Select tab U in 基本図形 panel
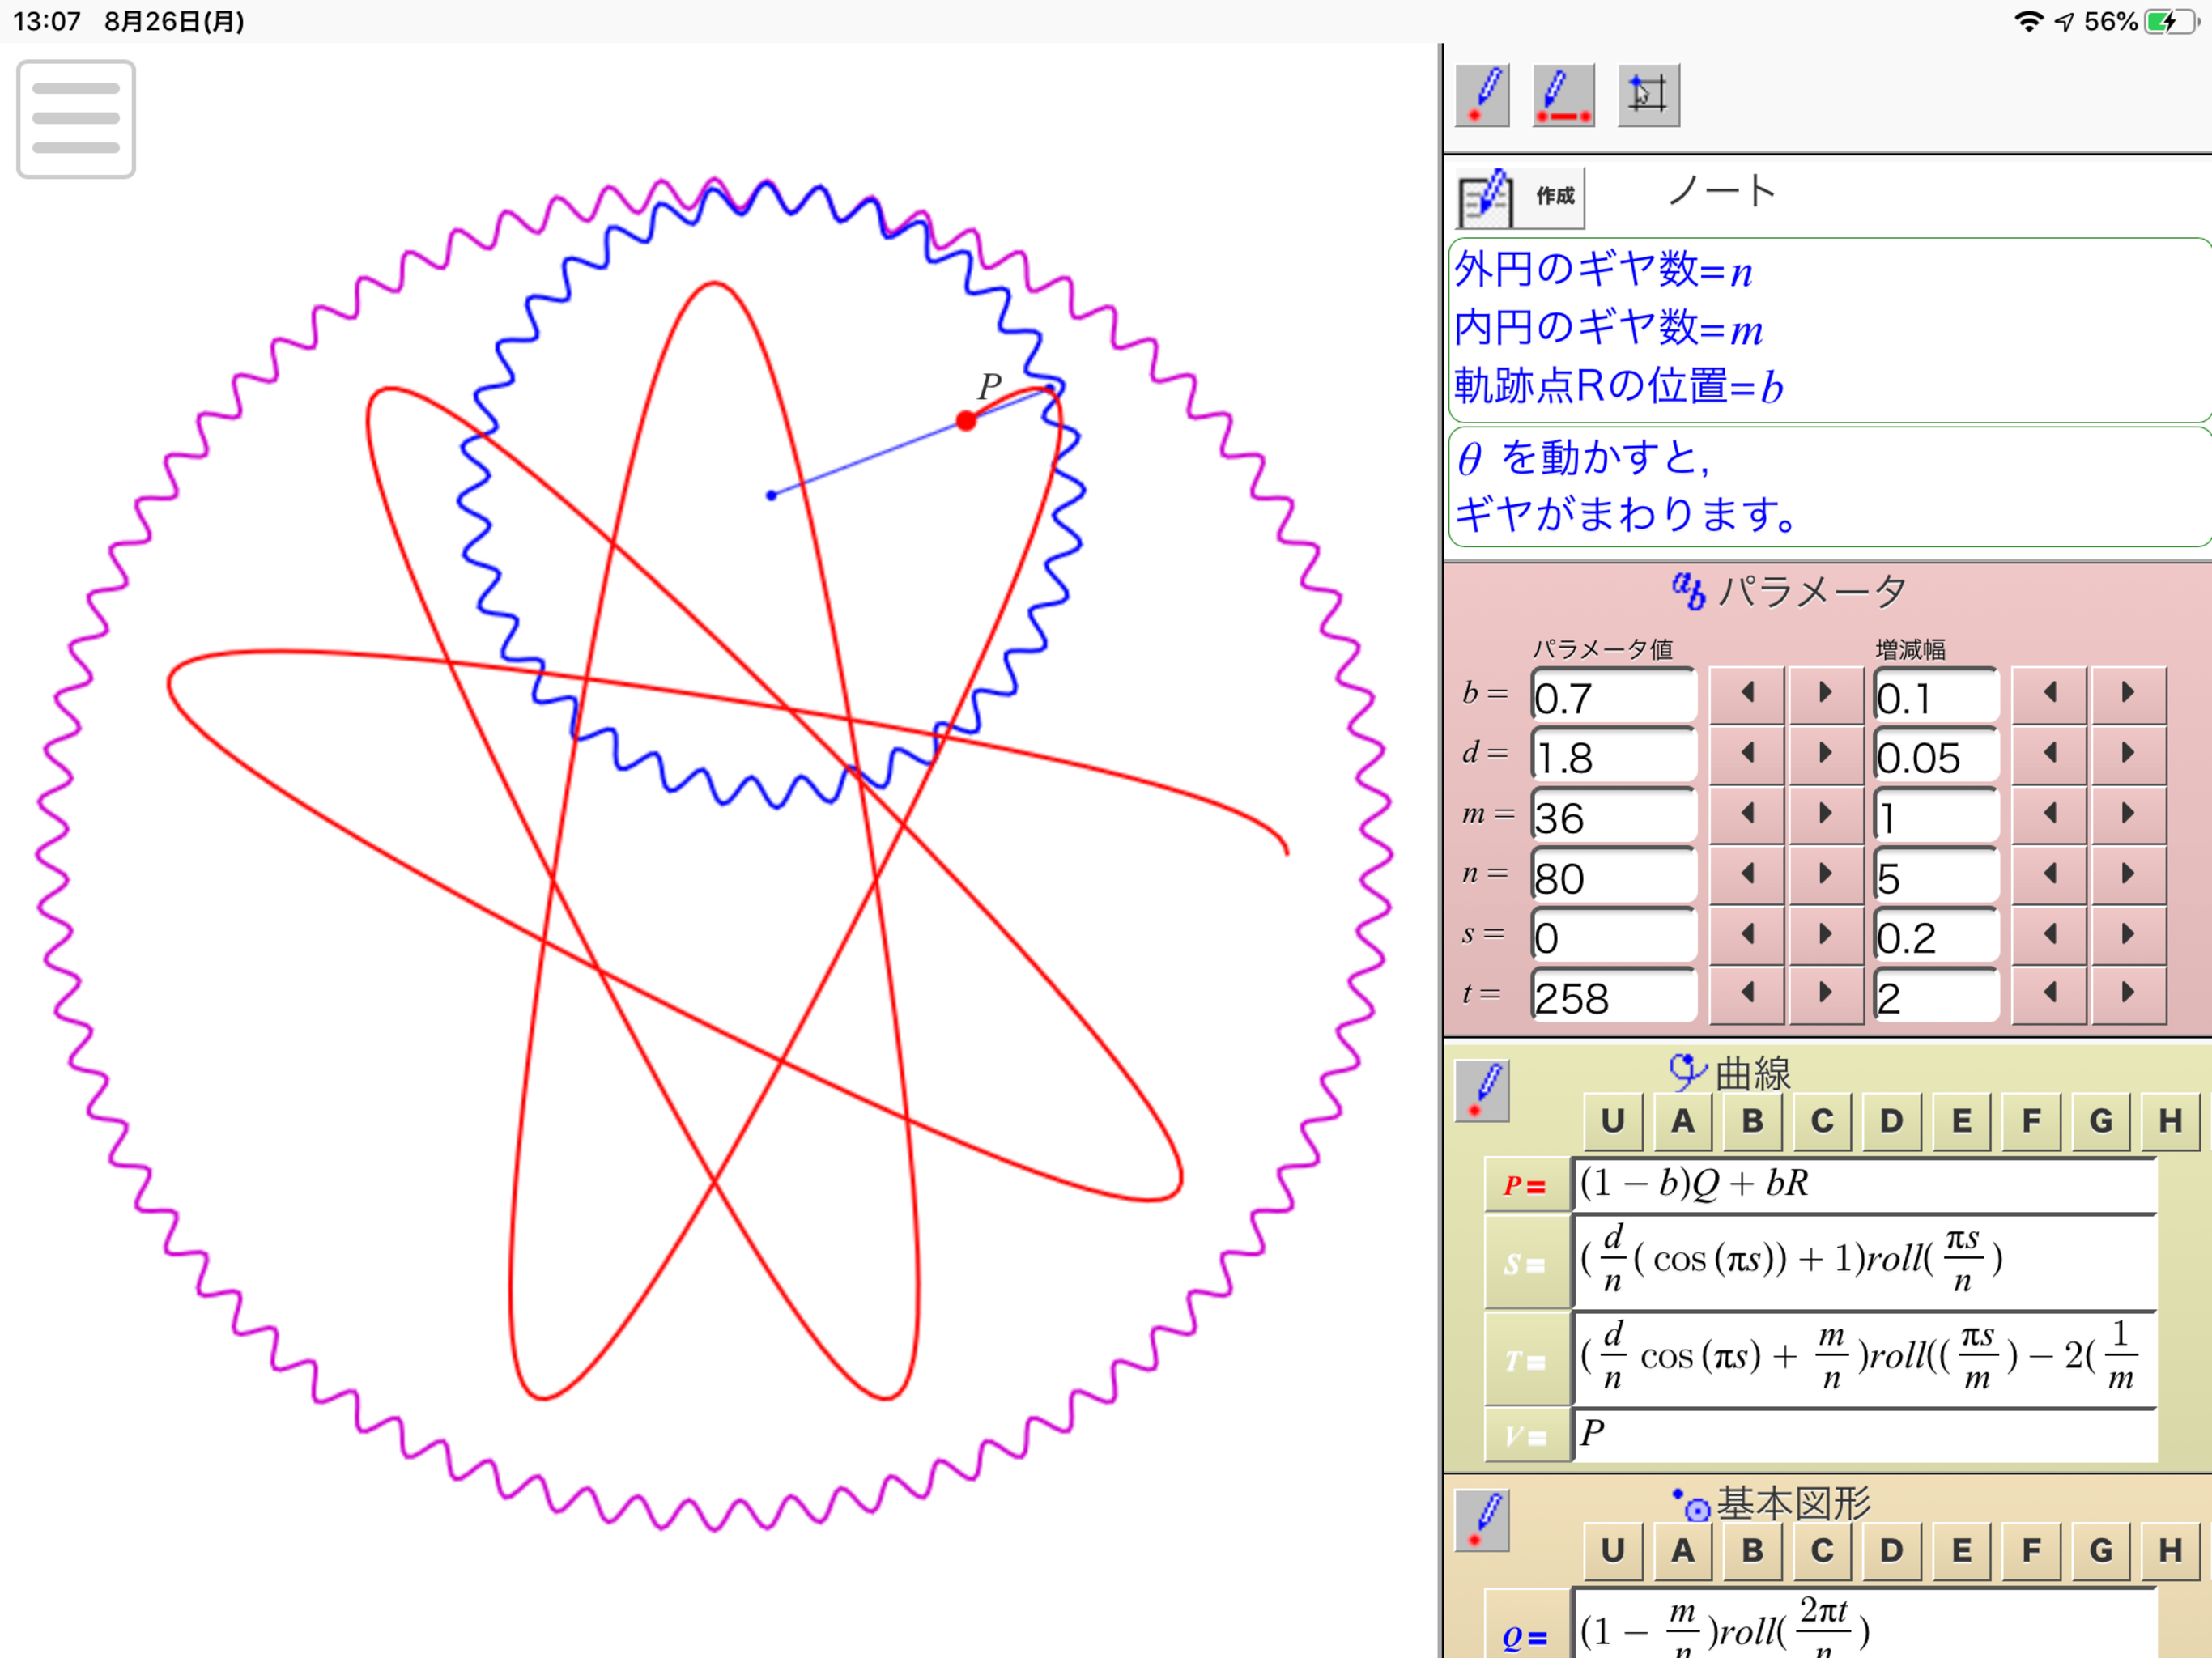Screen dimensions: 2212x1658 [x=1613, y=1551]
